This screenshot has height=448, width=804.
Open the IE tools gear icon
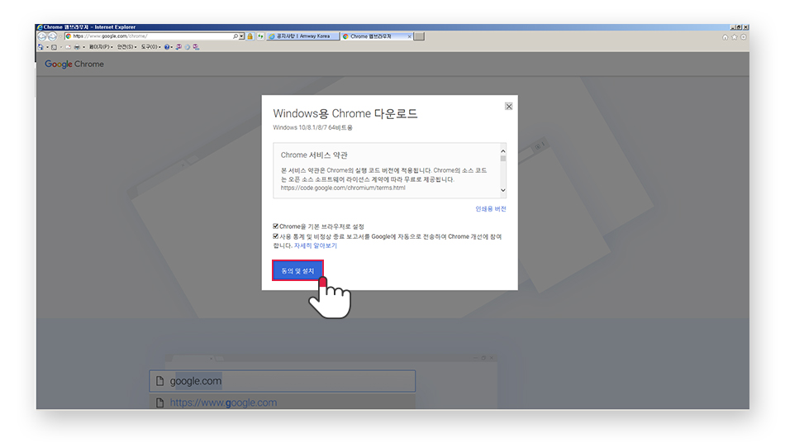pos(744,37)
